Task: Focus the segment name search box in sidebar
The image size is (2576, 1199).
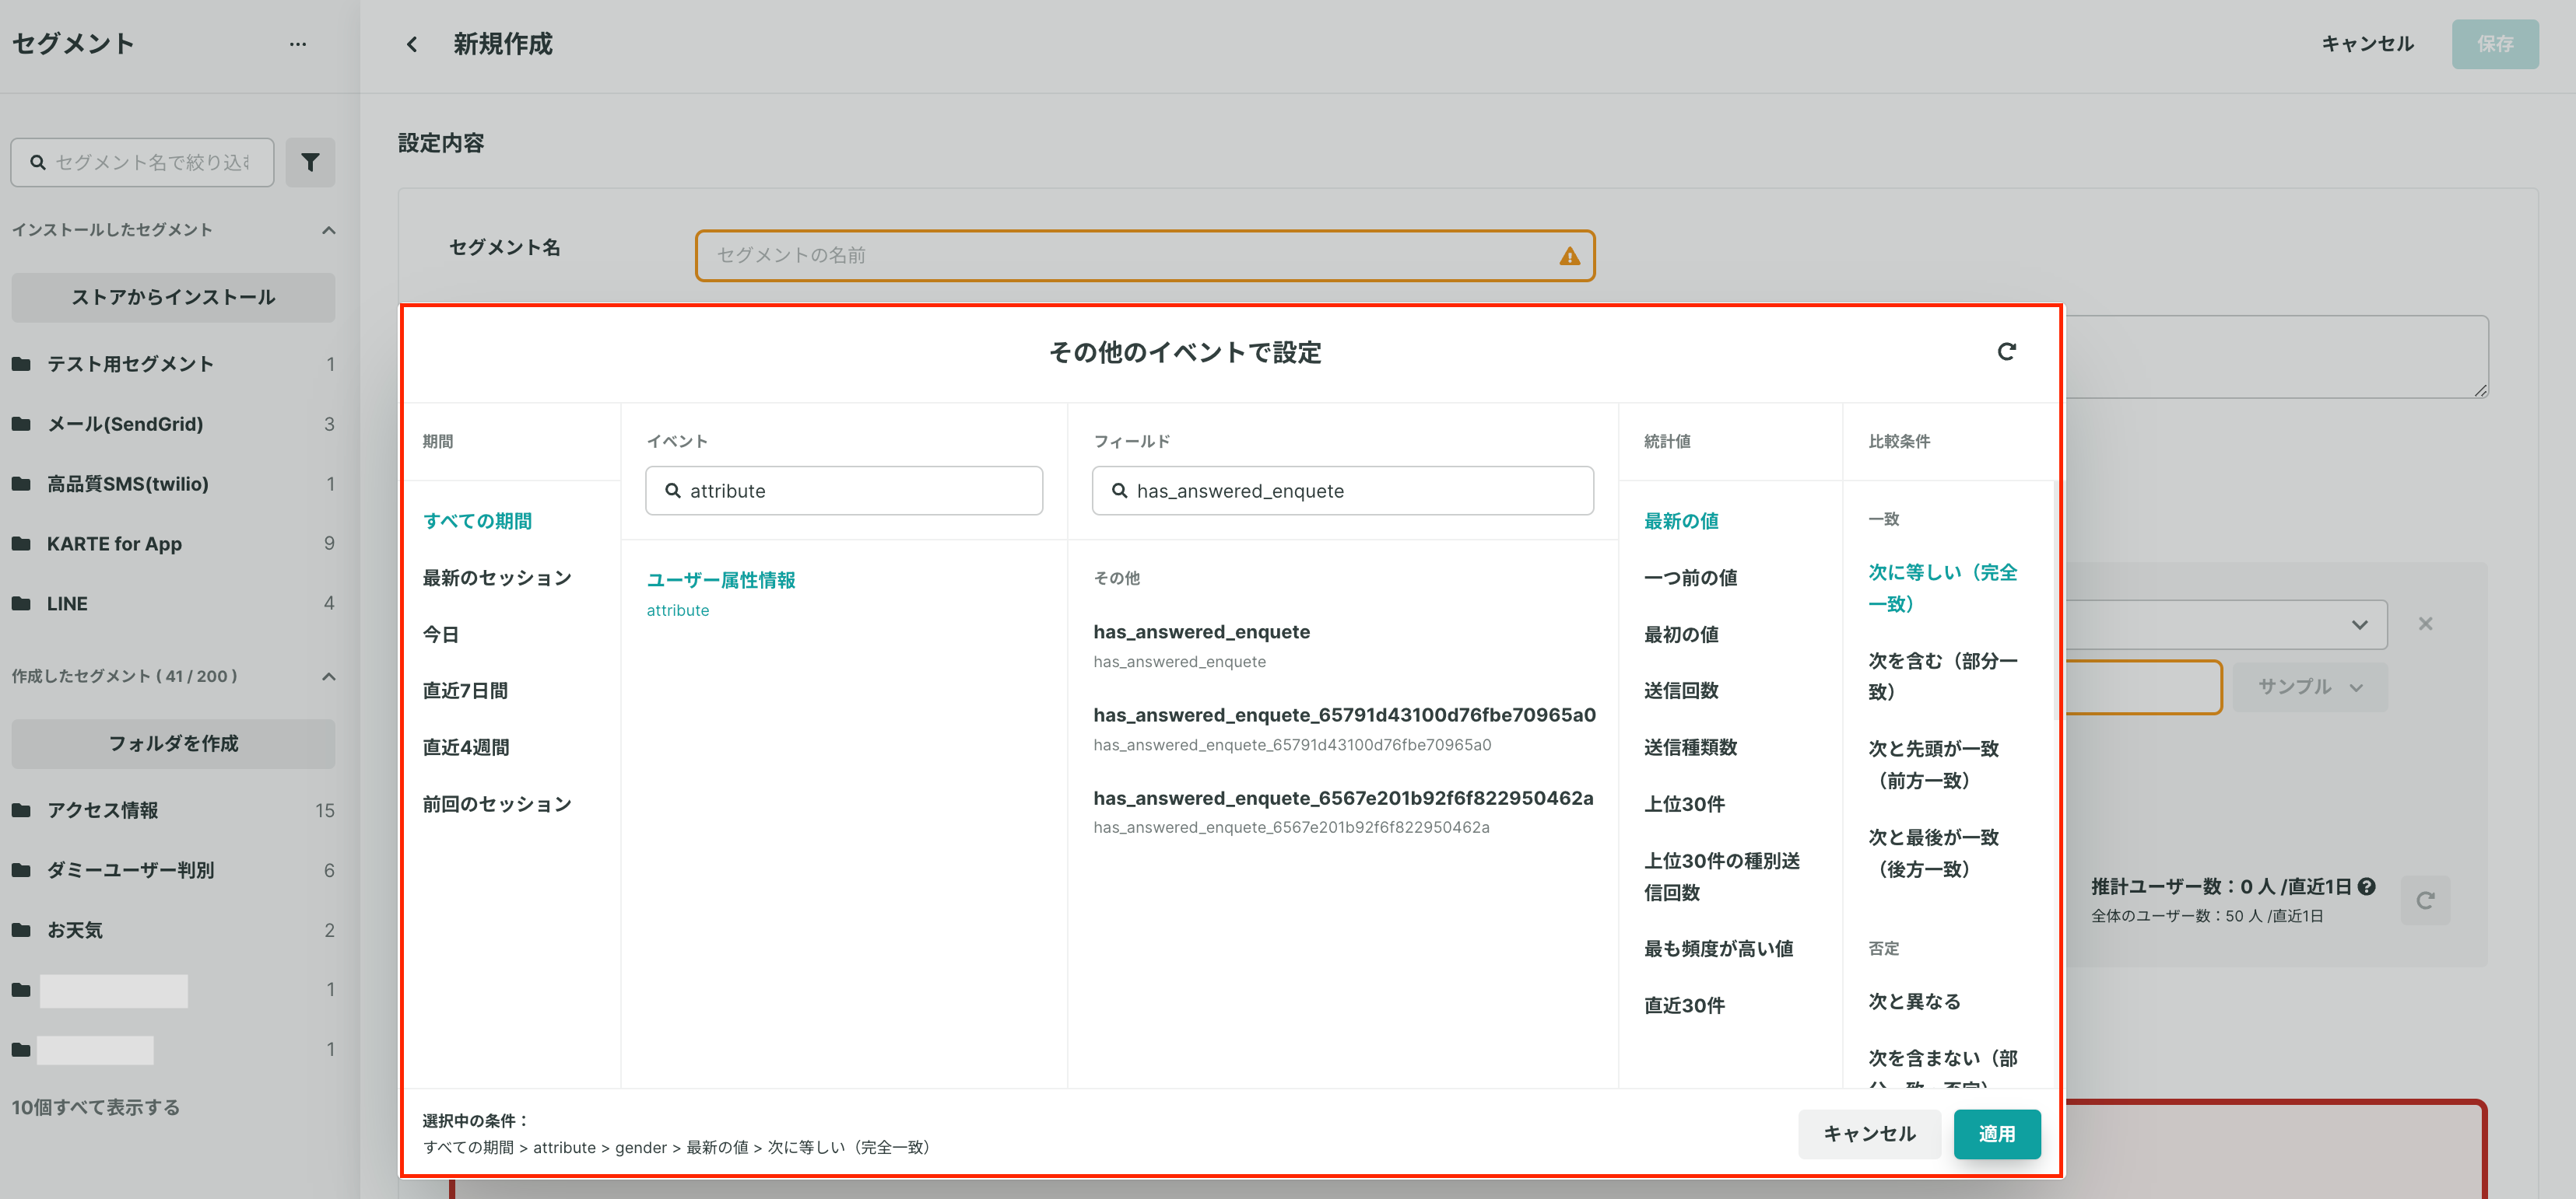Action: pos(142,162)
